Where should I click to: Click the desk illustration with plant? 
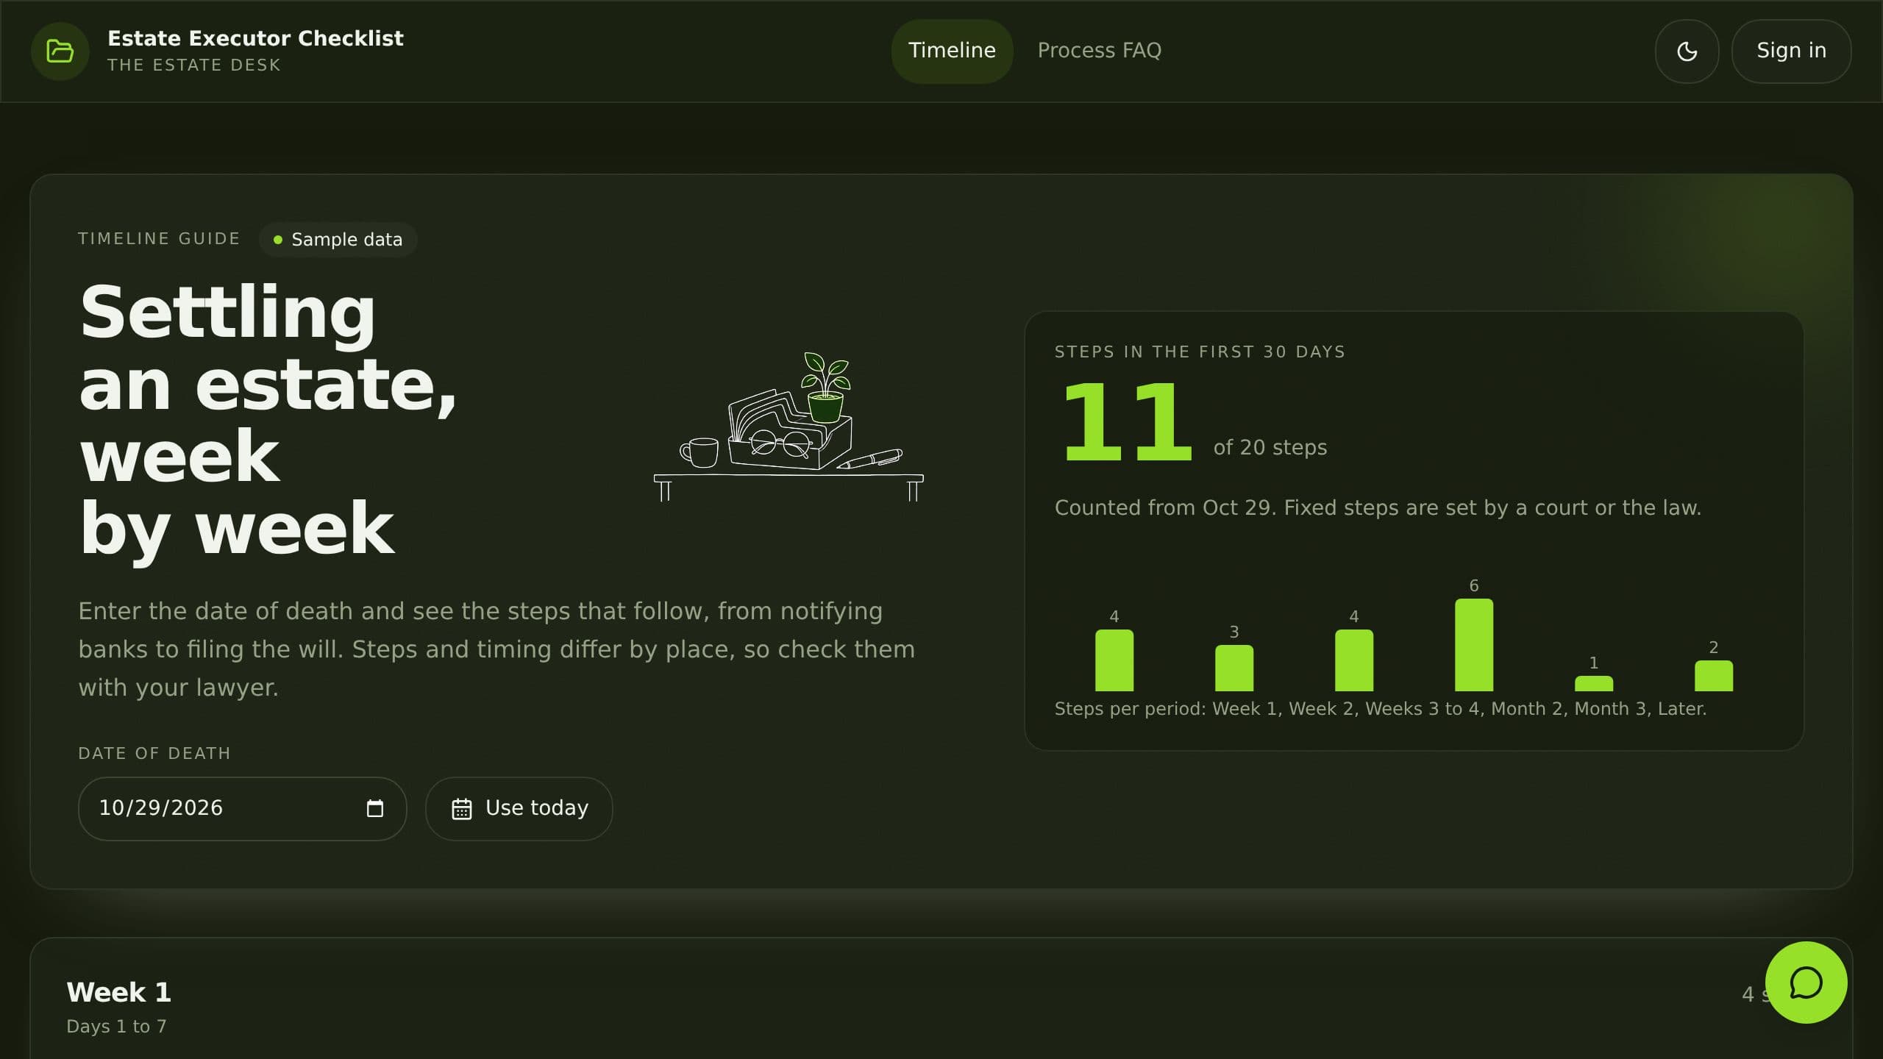(789, 427)
